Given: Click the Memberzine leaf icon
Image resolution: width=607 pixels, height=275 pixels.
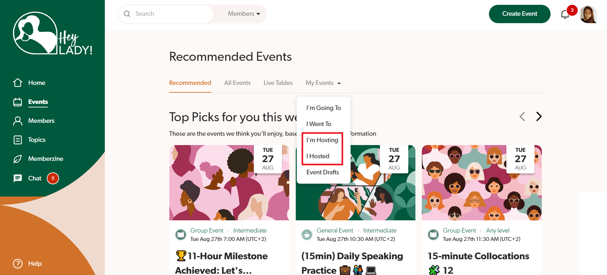Looking at the screenshot, I should point(18,159).
